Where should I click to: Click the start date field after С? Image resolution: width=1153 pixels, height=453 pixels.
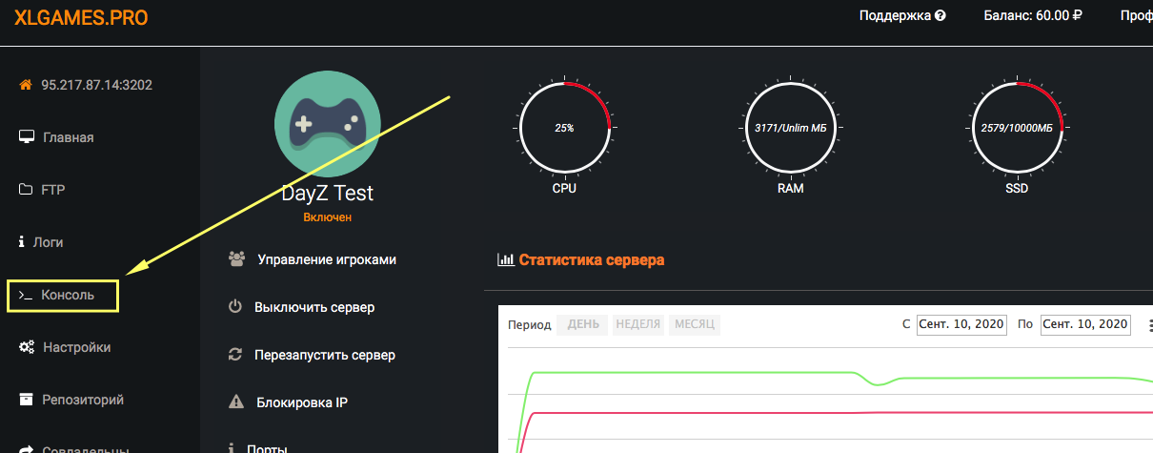pos(961,324)
